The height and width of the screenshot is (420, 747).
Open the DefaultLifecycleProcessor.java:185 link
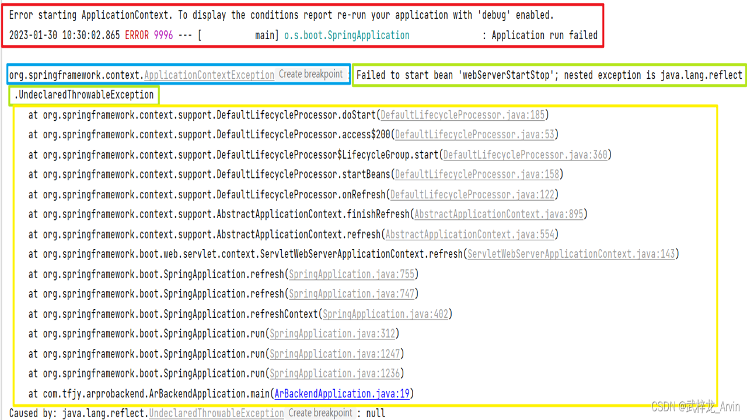click(x=463, y=115)
